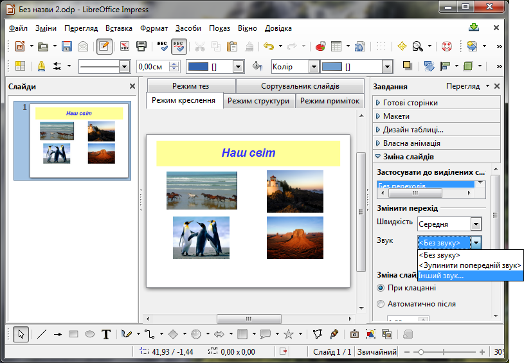
Task: Undo the last action
Action: (x=269, y=46)
